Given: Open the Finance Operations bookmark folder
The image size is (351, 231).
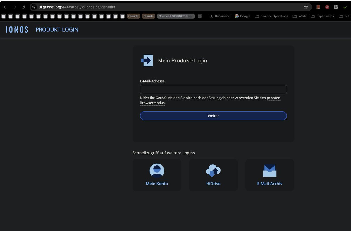Looking at the screenshot, I should (271, 16).
